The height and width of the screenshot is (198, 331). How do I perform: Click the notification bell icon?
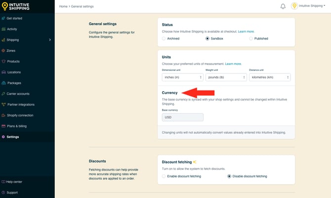[283, 6]
